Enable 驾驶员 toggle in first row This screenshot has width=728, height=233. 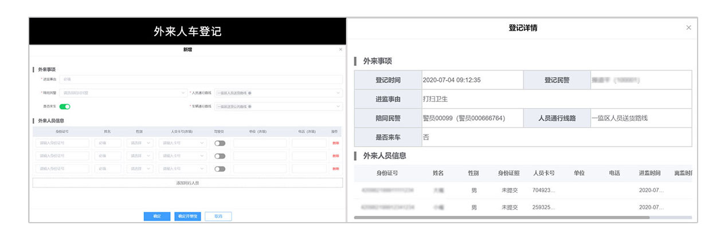(x=220, y=143)
